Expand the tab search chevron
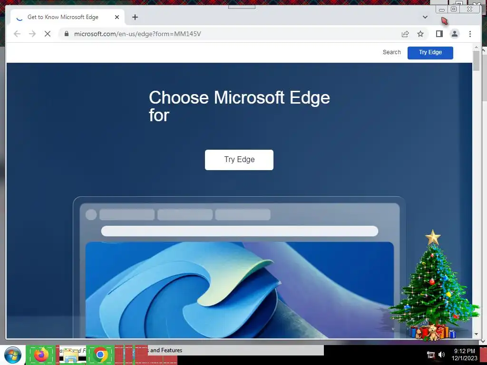This screenshot has width=487, height=365. tap(425, 17)
